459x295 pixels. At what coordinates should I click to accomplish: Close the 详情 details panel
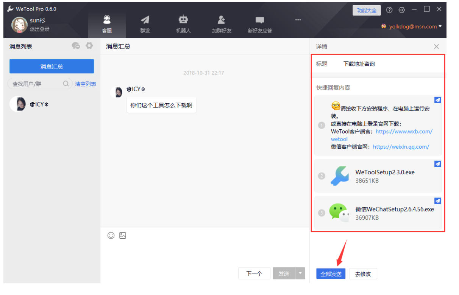[436, 47]
